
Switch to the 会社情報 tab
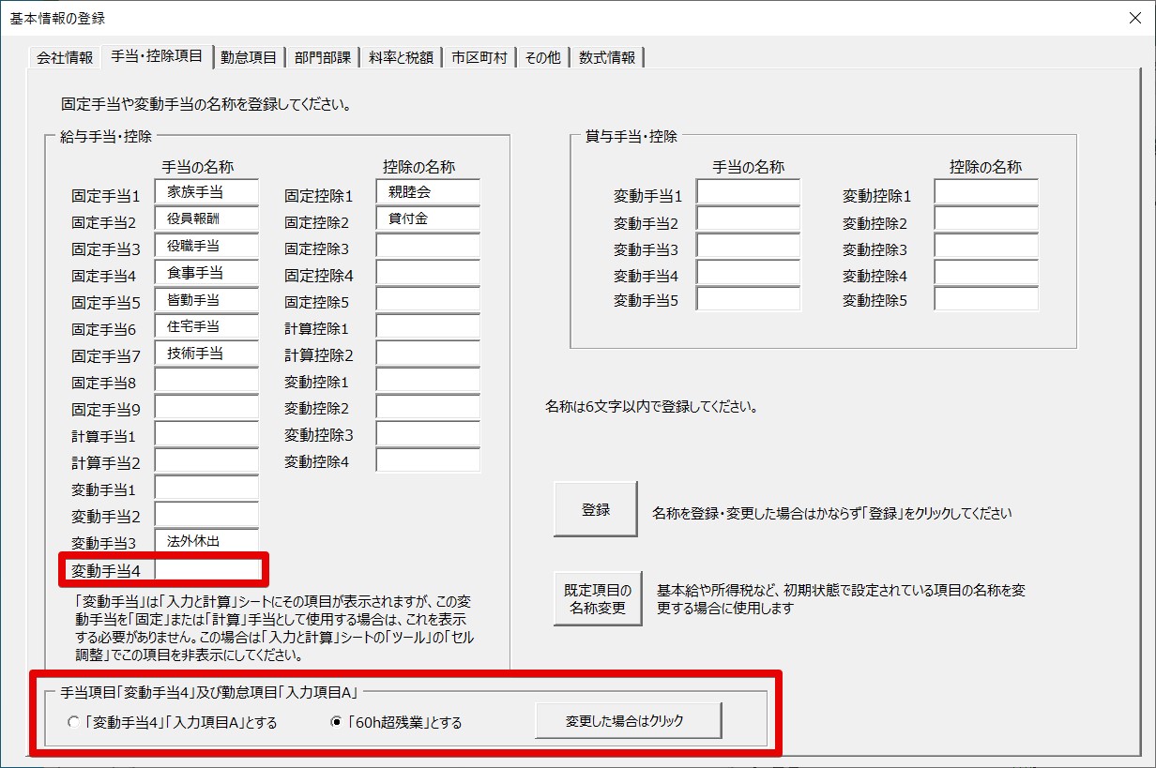(65, 57)
